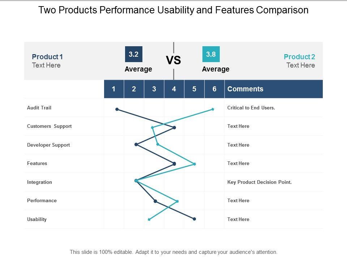
Task: Select the Product 2 heading
Action: (x=299, y=57)
